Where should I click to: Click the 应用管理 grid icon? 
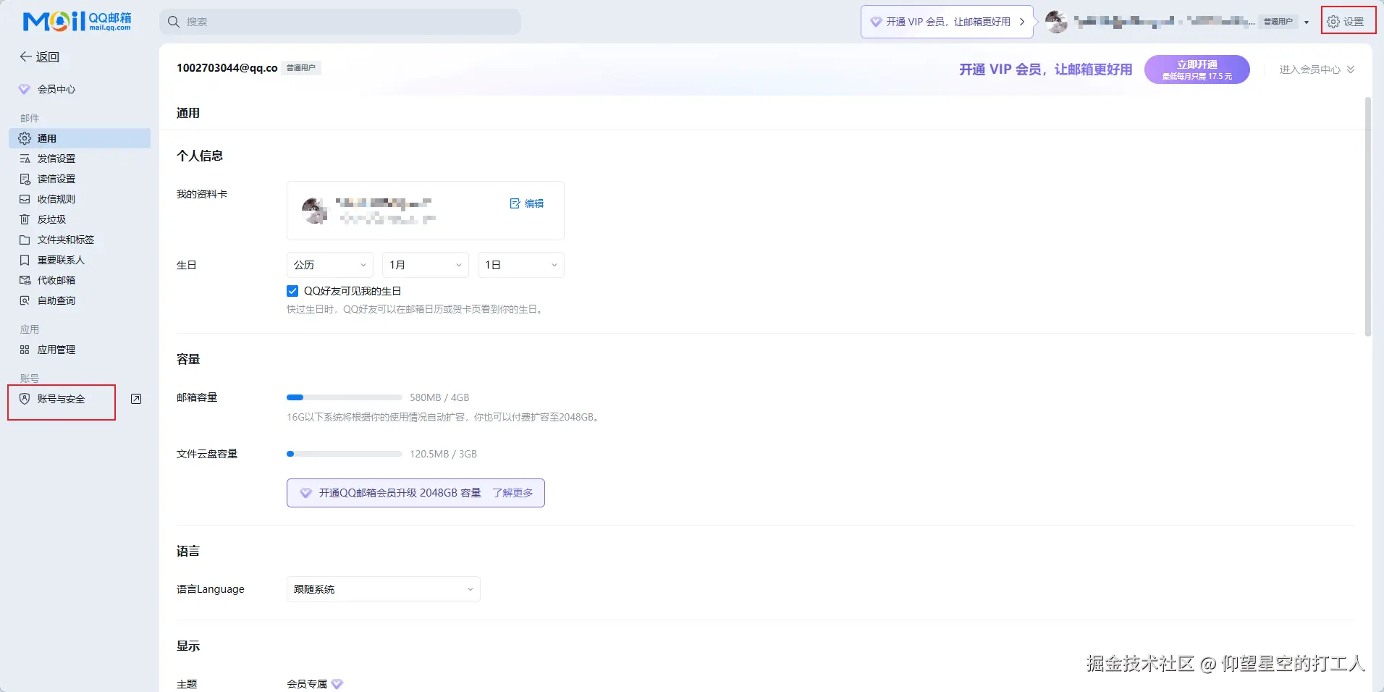tap(25, 350)
